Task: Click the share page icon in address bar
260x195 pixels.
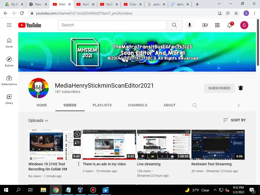Action: pos(228,13)
